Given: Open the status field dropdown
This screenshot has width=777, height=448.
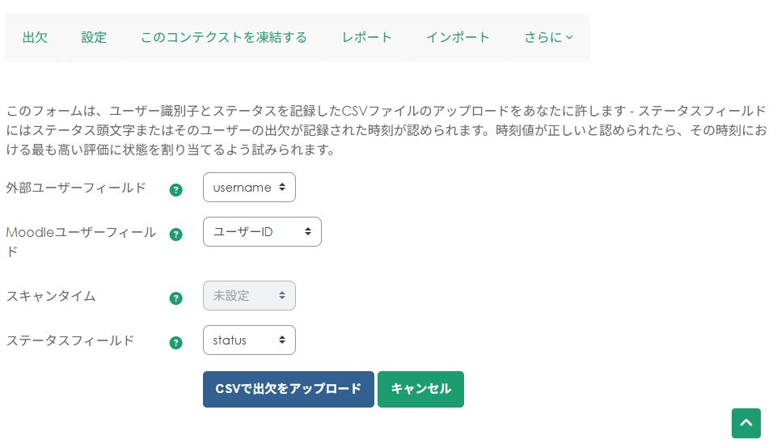Looking at the screenshot, I should pos(249,340).
